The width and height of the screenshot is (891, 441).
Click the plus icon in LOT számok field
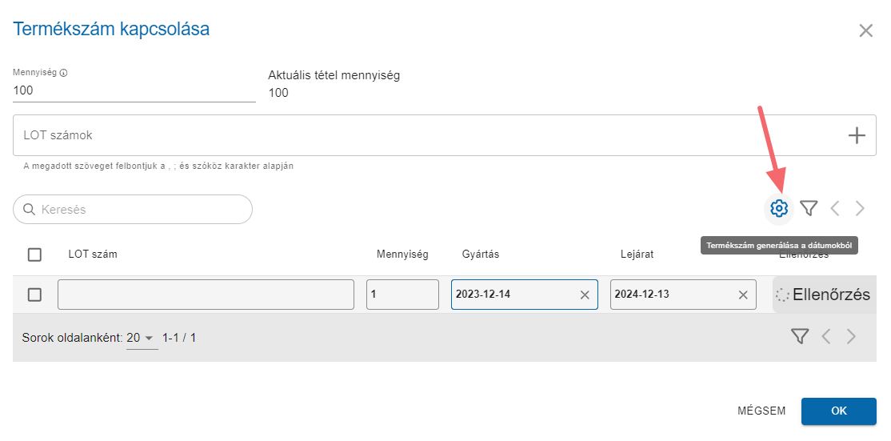[857, 135]
